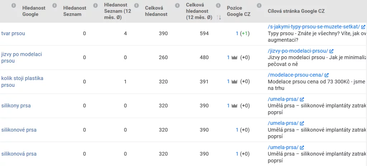Click info icon right of Celková hledanost header
This screenshot has height=166, width=367.
pyautogui.click(x=177, y=6)
